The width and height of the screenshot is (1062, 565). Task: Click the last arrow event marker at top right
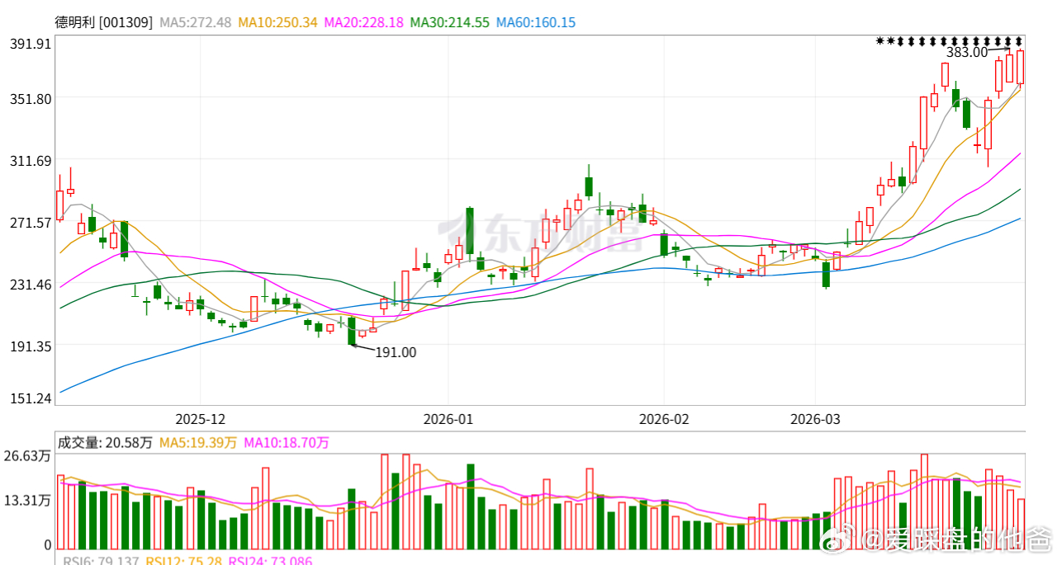click(1019, 40)
